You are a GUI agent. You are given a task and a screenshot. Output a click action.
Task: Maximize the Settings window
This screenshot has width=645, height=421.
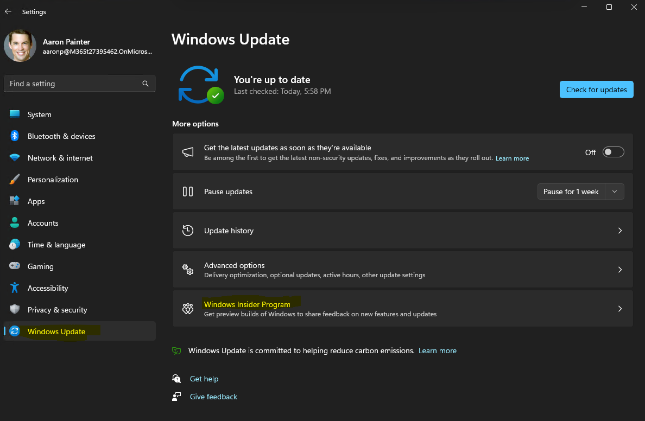coord(609,7)
